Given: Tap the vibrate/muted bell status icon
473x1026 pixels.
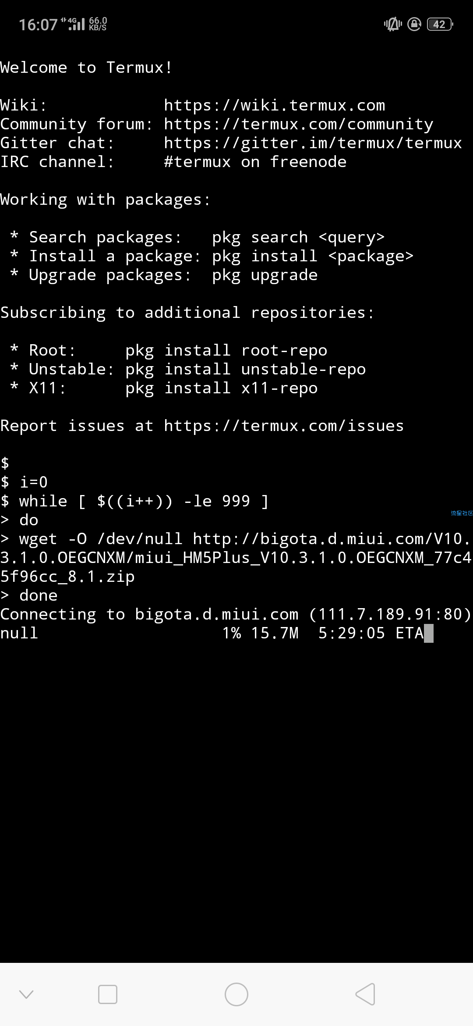Looking at the screenshot, I should tap(393, 24).
